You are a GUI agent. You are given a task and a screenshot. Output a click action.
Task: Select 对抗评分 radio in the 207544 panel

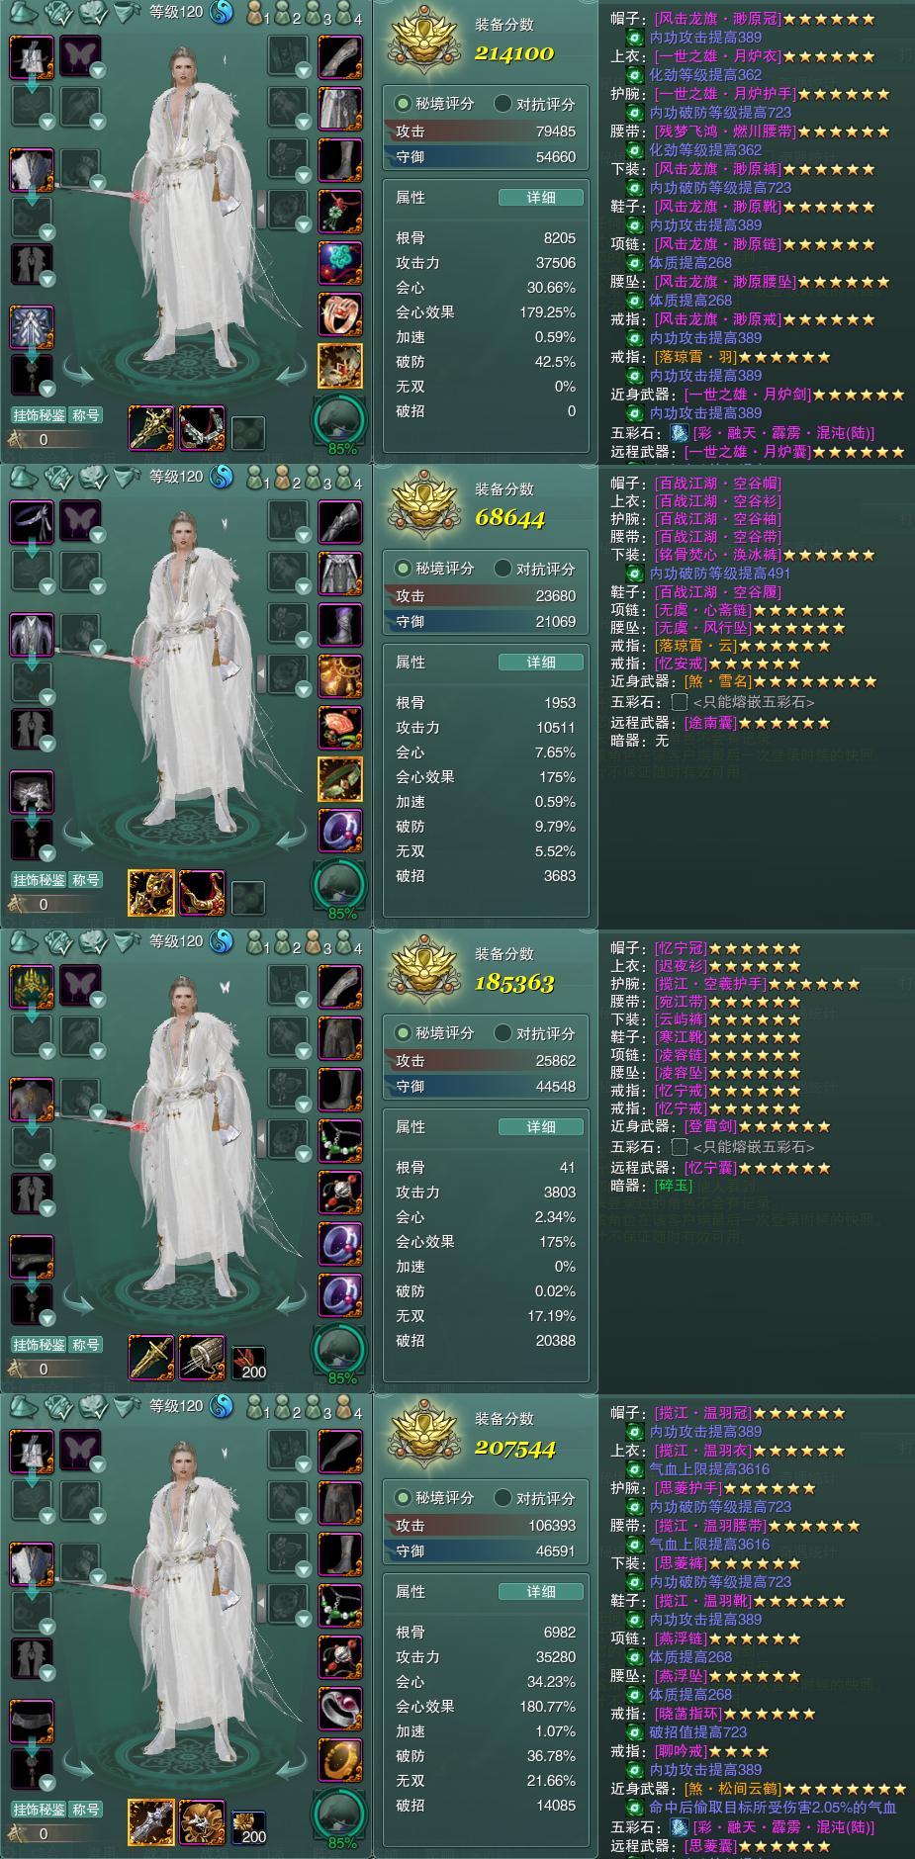503,1497
